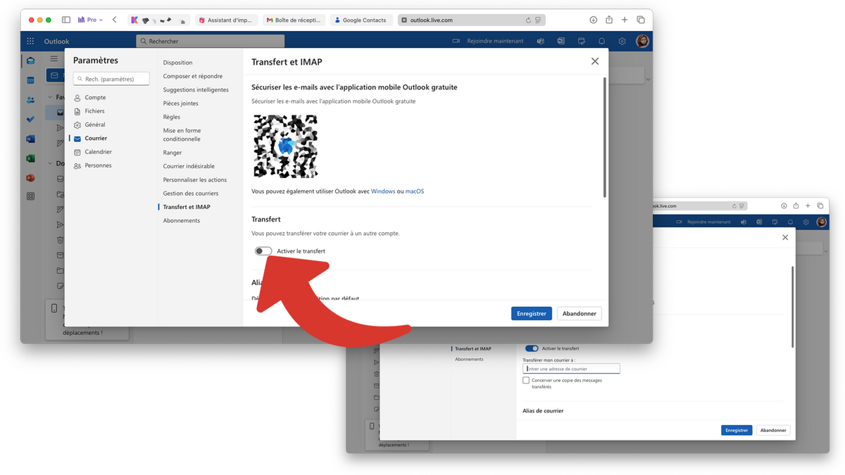845x475 pixels.
Task: Click the profile avatar in front window header
Action: (642, 41)
